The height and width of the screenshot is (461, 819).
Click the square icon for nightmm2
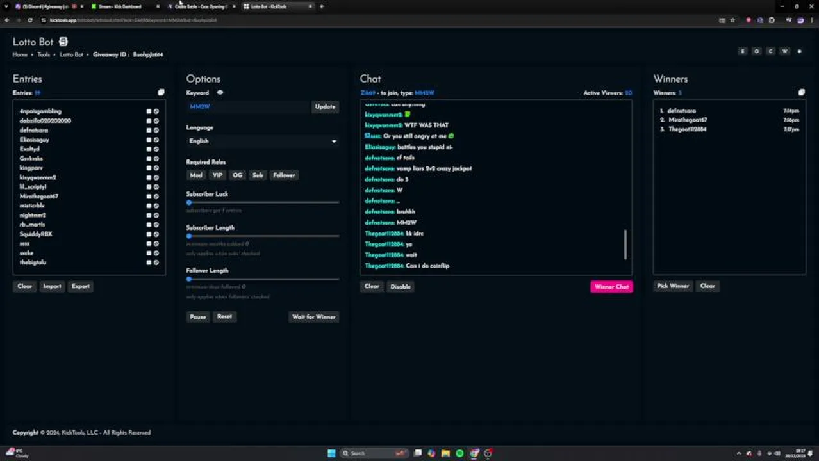(x=149, y=215)
